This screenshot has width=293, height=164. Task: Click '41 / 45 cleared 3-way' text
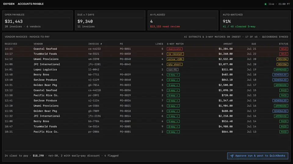click(239, 27)
